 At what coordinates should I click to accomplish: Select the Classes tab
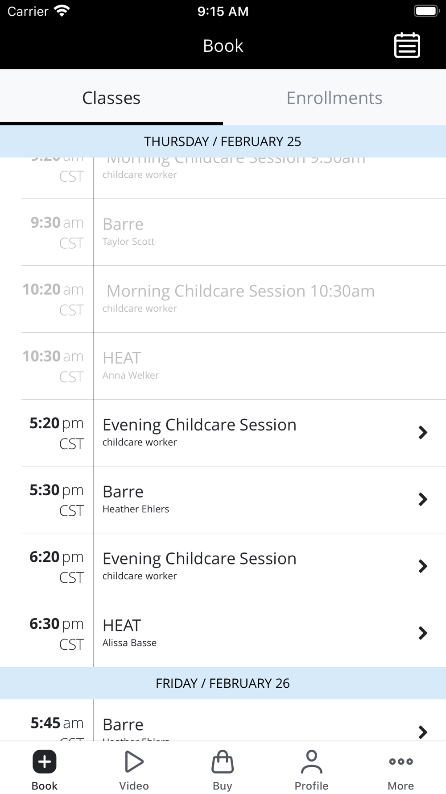point(111,97)
